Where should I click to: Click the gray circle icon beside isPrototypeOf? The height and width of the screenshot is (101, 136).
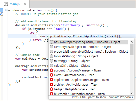coord(51,47)
